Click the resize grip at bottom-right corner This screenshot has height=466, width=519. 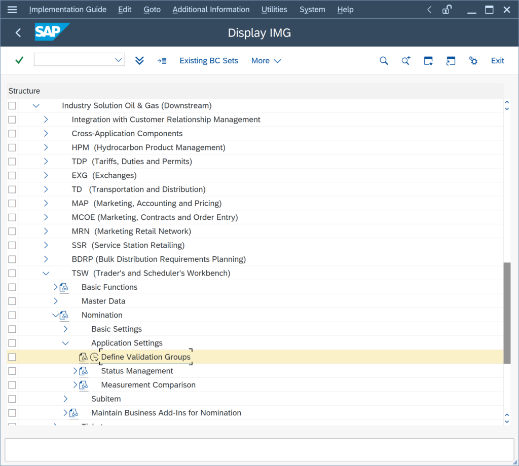click(x=515, y=462)
